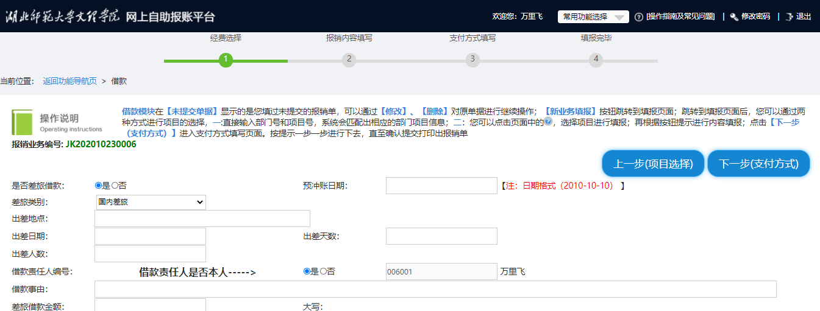Click 下一步(支付方式) button

(758, 164)
